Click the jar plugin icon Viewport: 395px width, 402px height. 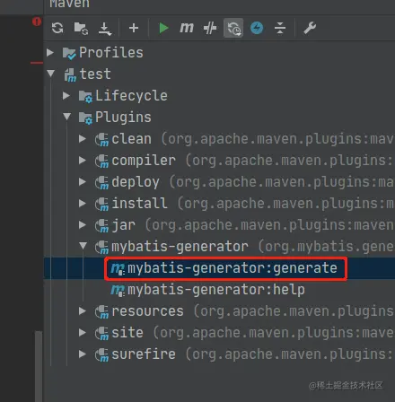coord(102,226)
